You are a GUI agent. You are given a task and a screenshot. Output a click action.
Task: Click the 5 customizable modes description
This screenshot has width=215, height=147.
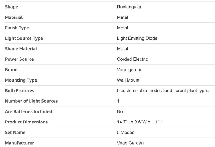point(163,90)
